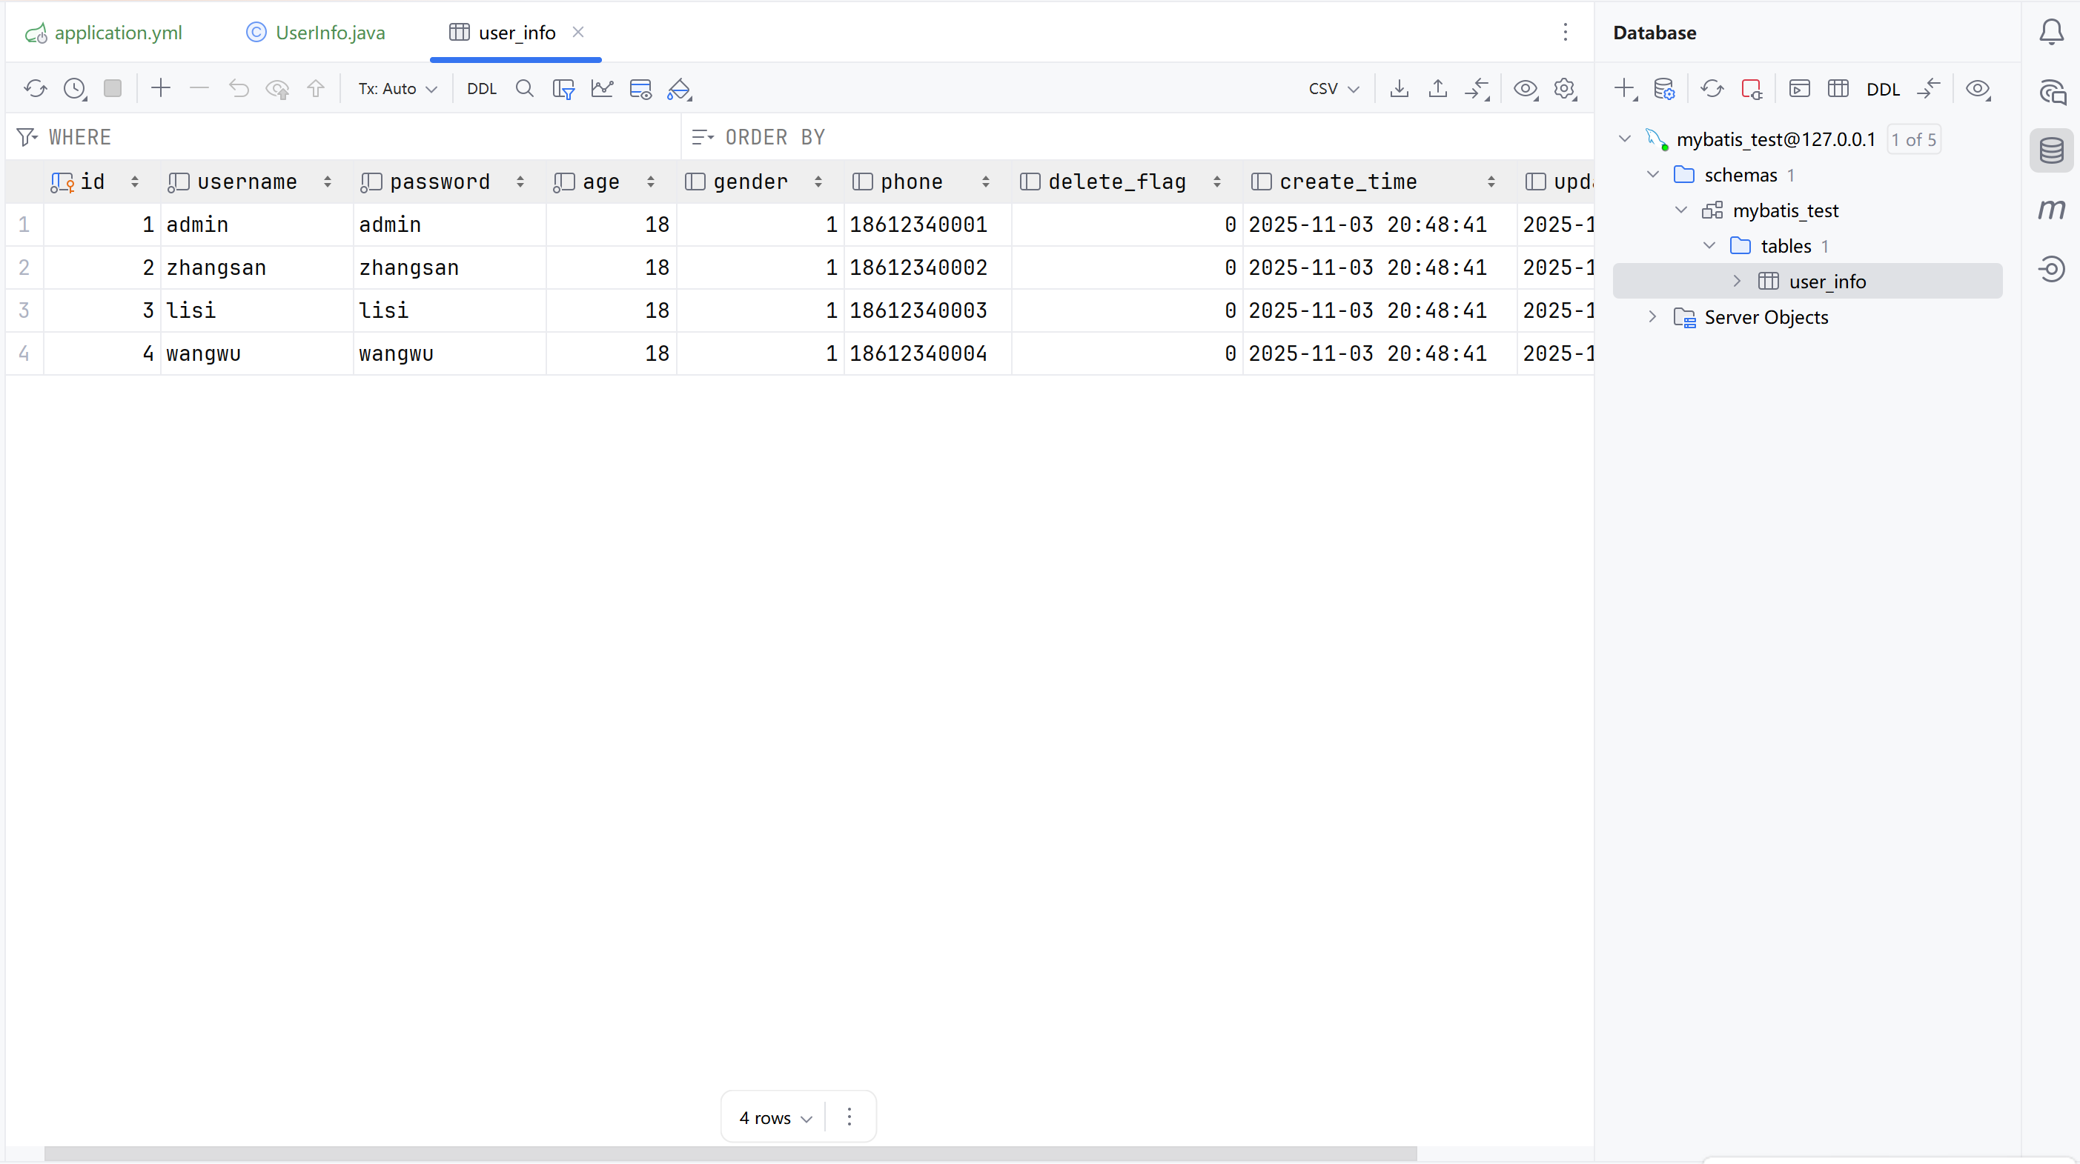Open Data Source Properties icon

pyautogui.click(x=1664, y=89)
